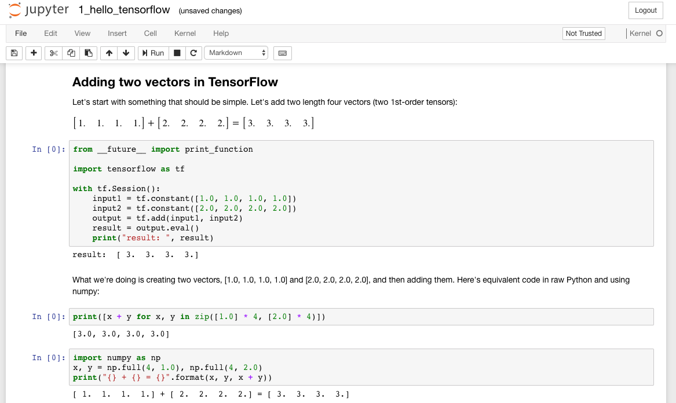The width and height of the screenshot is (676, 403).
Task: Copy selected cells icon
Action: coord(71,53)
